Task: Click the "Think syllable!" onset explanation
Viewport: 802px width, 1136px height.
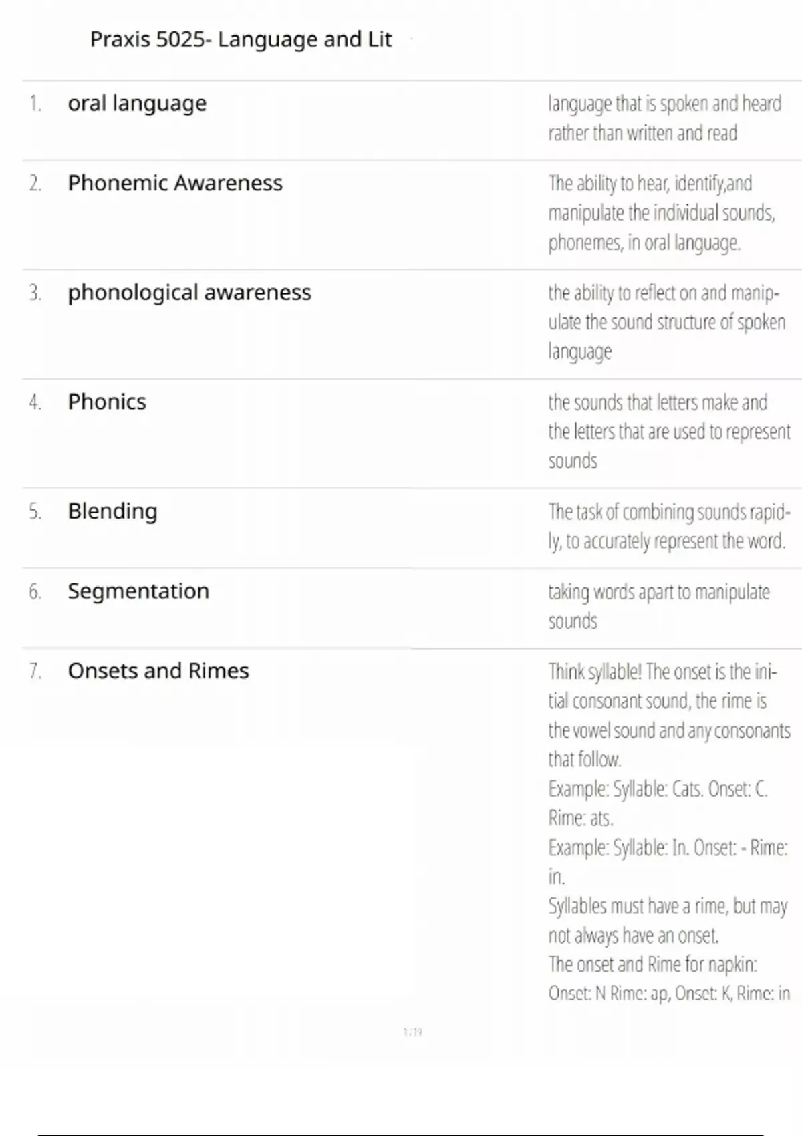Action: [x=669, y=715]
